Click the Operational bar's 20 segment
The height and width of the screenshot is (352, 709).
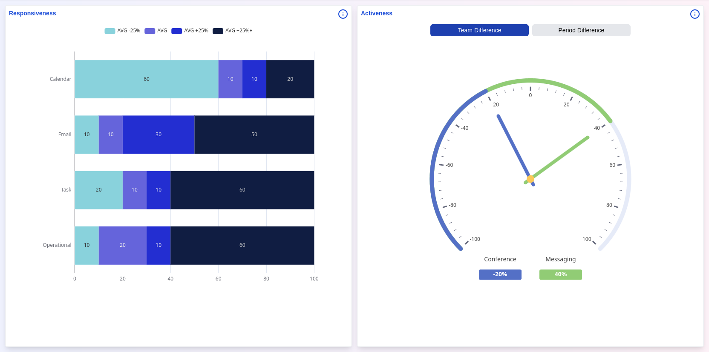click(x=123, y=245)
